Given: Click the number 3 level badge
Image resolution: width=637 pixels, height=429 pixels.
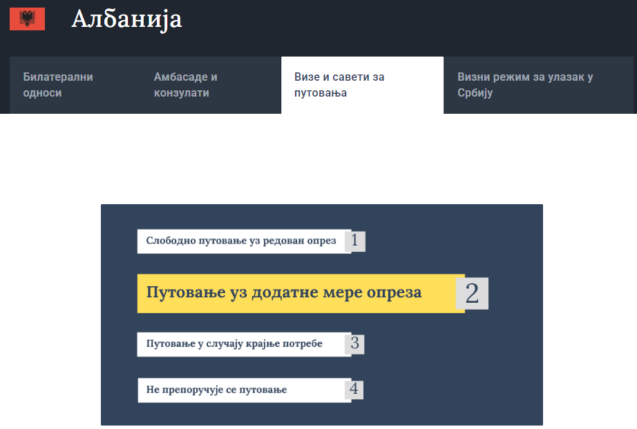Looking at the screenshot, I should (354, 343).
